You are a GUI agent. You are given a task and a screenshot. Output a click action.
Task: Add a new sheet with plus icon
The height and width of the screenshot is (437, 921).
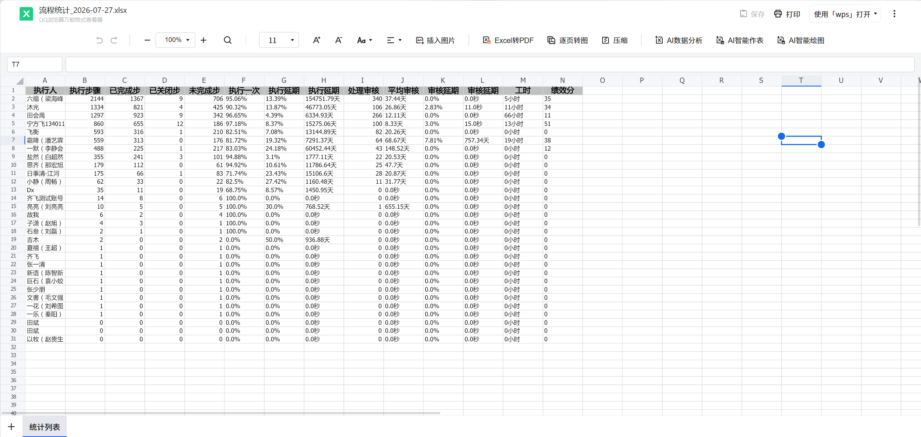click(x=11, y=427)
